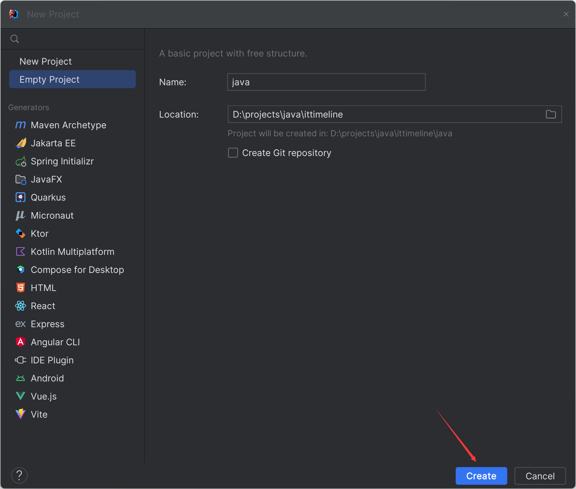
Task: Click the 'Project will be created in' hint text
Action: tap(340, 133)
